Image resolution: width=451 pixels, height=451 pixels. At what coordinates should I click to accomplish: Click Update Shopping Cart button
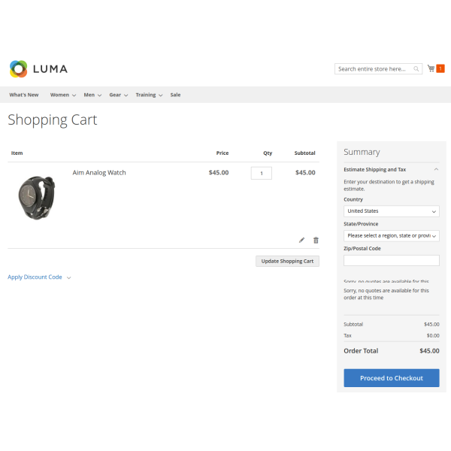pyautogui.click(x=287, y=261)
